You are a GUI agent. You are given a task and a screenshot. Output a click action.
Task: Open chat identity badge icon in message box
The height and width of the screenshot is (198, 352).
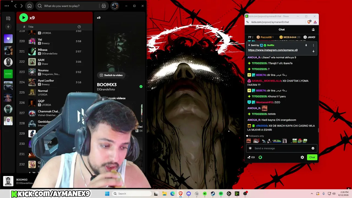250,148
